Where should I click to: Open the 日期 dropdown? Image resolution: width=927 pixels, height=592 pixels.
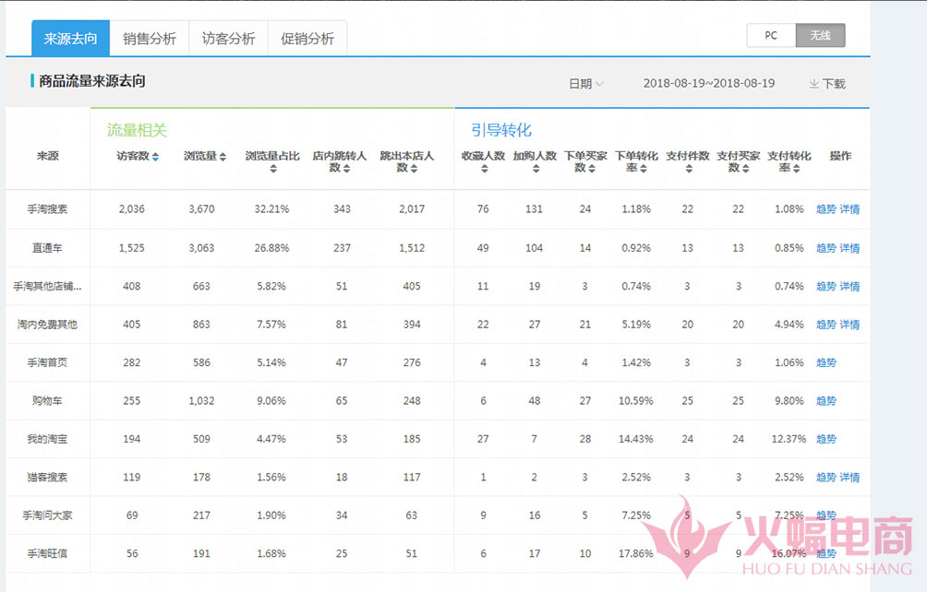(x=586, y=84)
